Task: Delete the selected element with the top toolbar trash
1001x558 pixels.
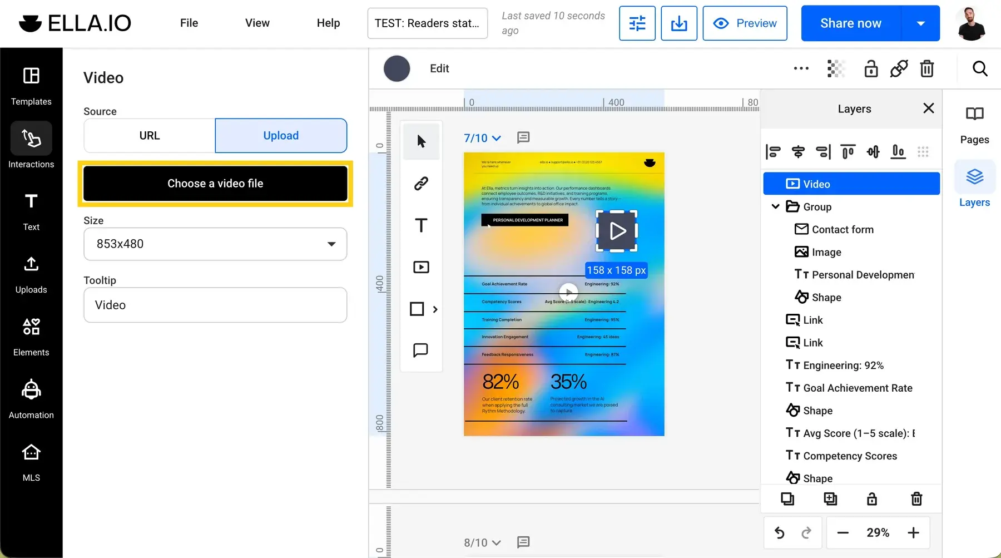Action: click(927, 69)
